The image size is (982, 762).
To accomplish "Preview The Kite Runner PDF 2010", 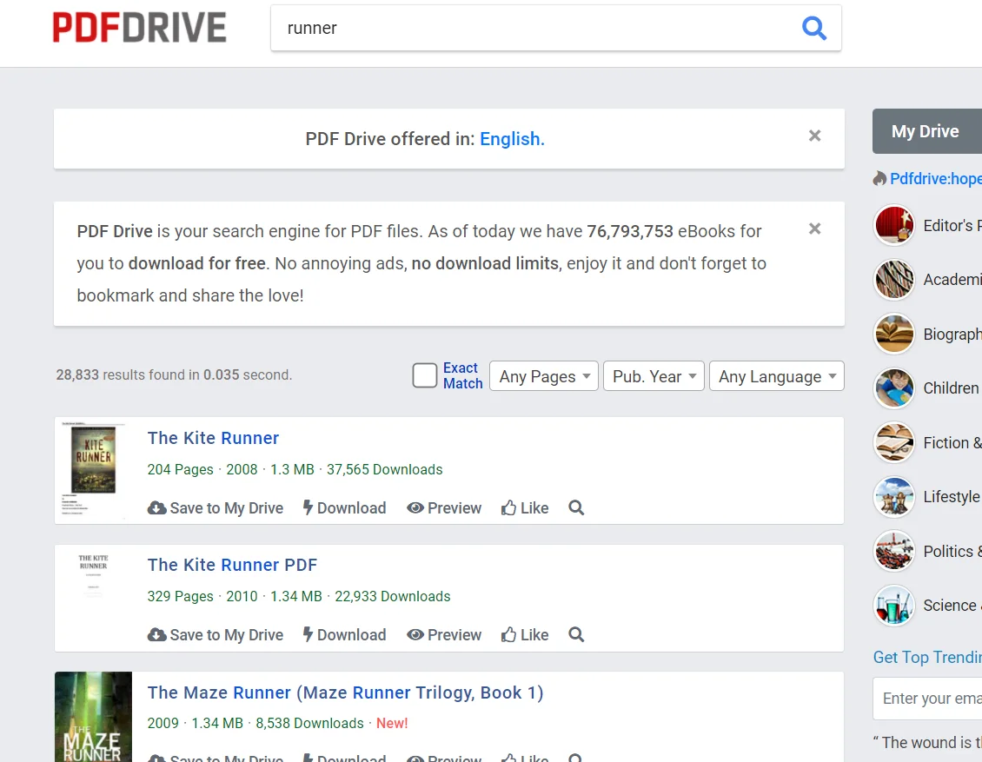I will pyautogui.click(x=444, y=635).
